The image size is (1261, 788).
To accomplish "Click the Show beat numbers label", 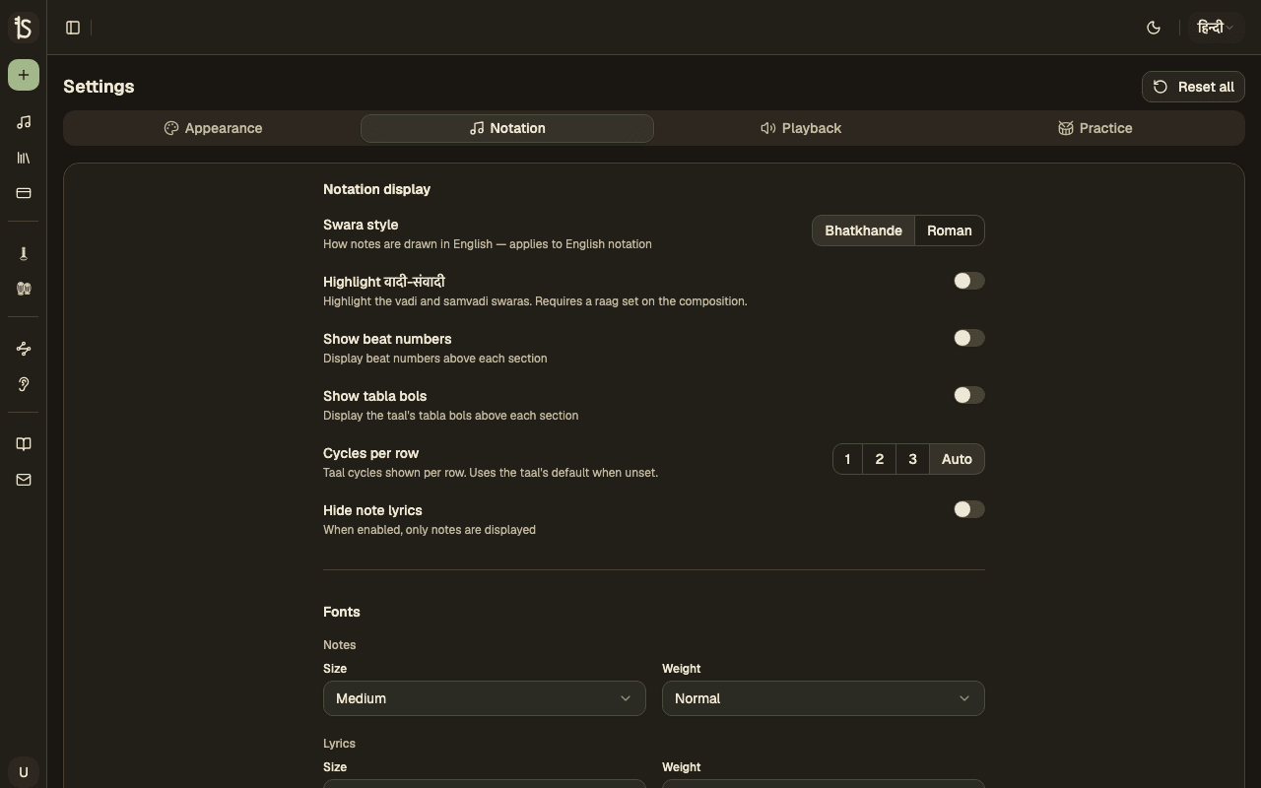I will click(387, 339).
